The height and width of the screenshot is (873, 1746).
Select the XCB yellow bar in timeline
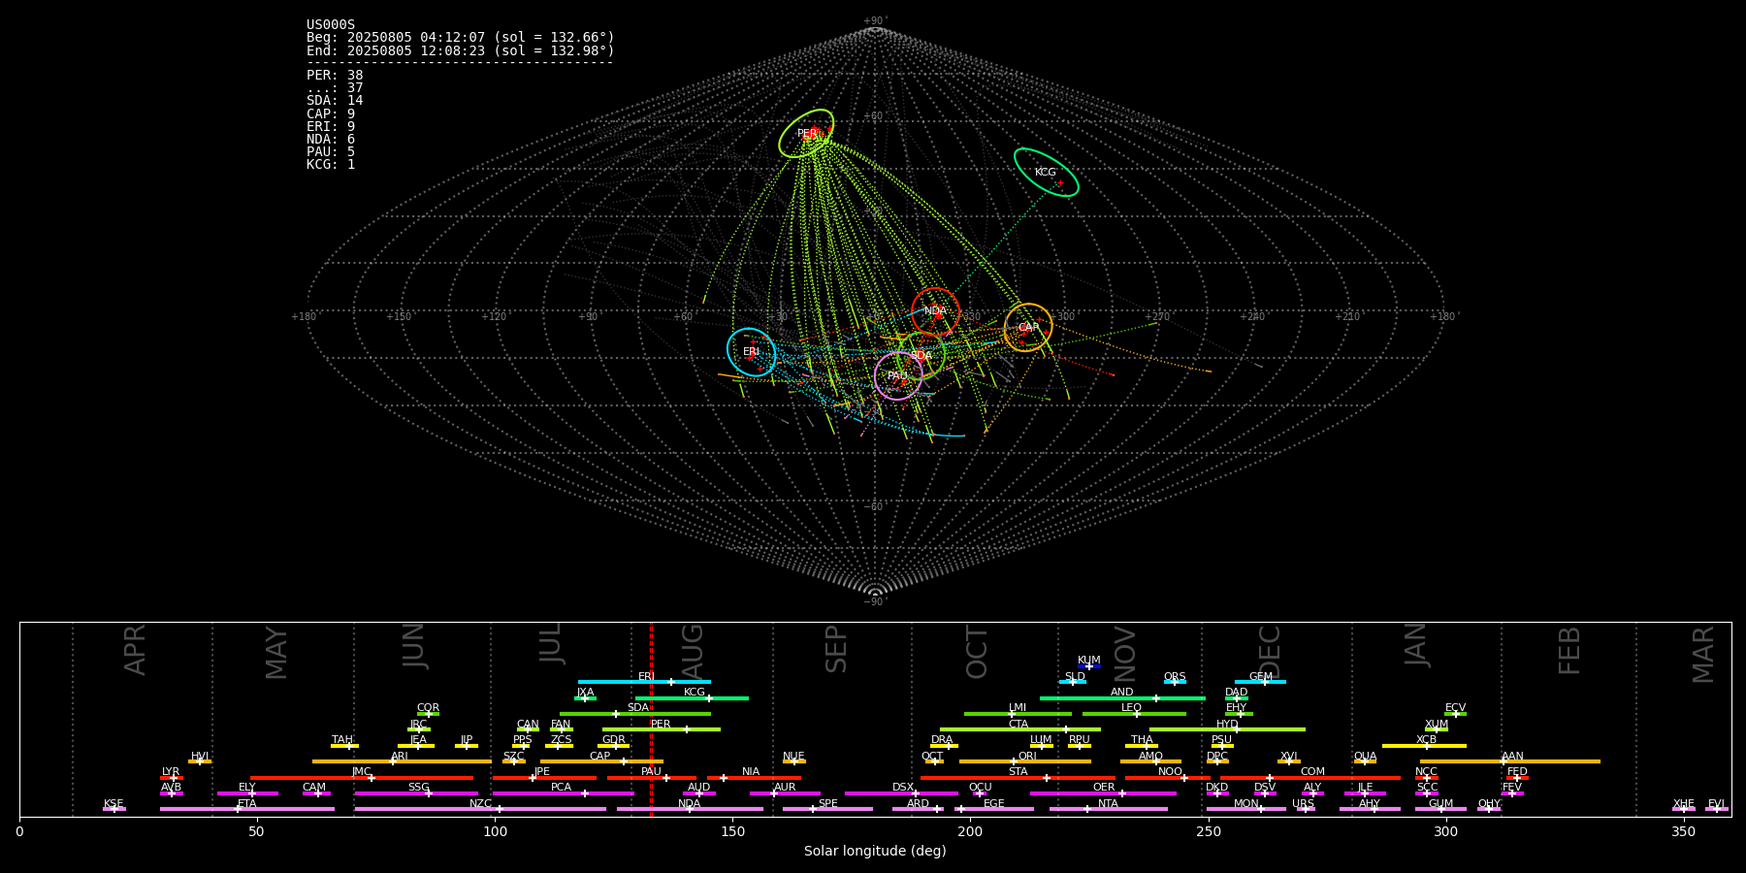click(1424, 746)
